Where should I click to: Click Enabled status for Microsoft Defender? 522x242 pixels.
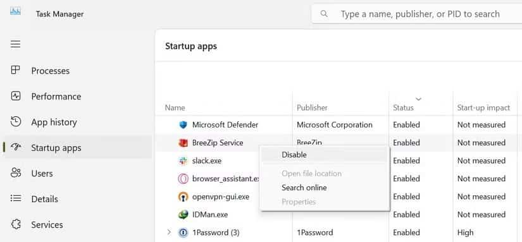(406, 125)
